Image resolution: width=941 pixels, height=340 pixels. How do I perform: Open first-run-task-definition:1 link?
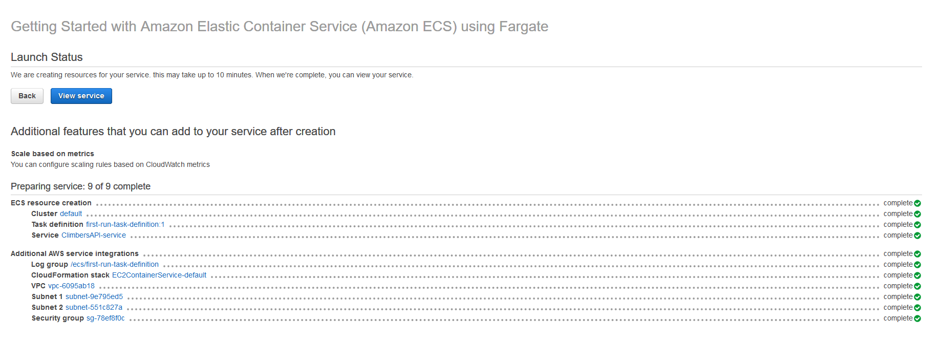pos(125,224)
